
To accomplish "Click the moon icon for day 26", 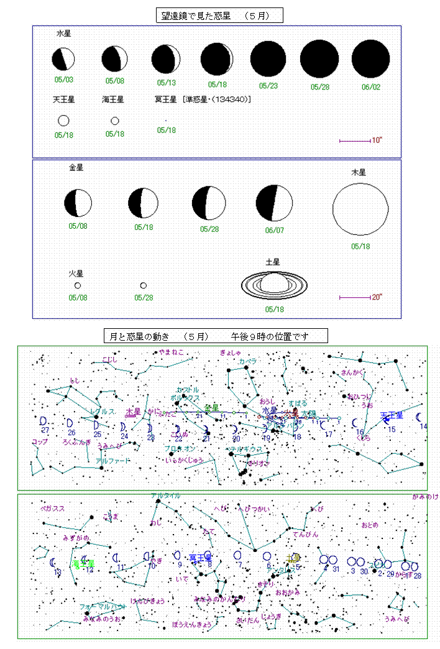I will (70, 423).
